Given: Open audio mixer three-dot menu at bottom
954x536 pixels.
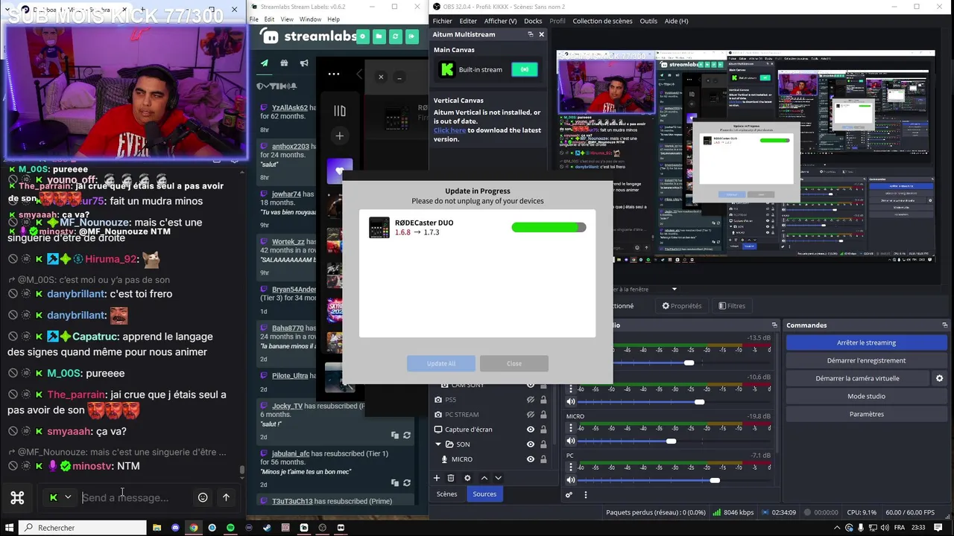Looking at the screenshot, I should (x=585, y=494).
